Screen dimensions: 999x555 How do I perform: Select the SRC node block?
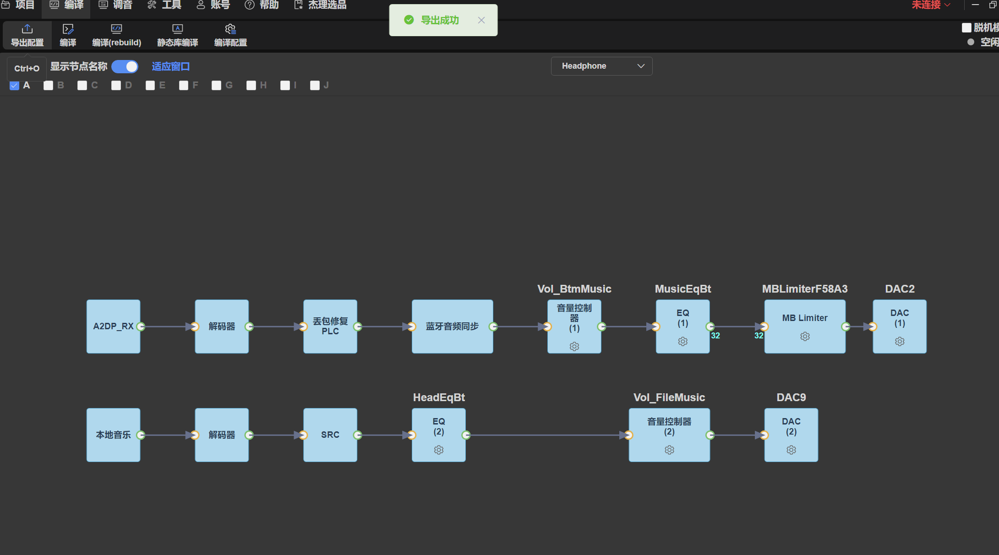[330, 435]
